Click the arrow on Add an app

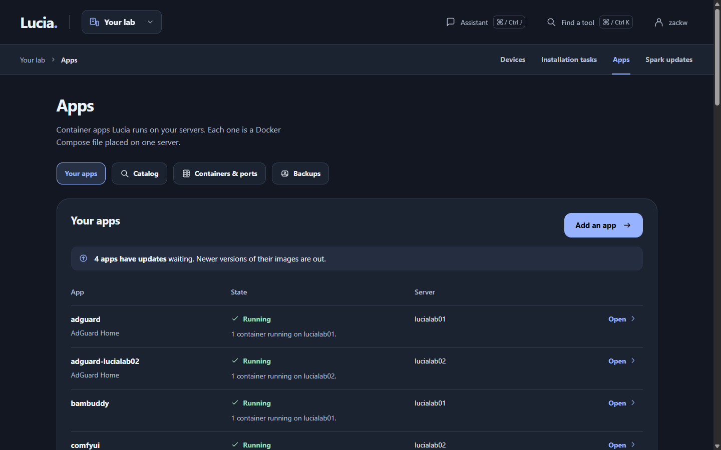click(627, 225)
